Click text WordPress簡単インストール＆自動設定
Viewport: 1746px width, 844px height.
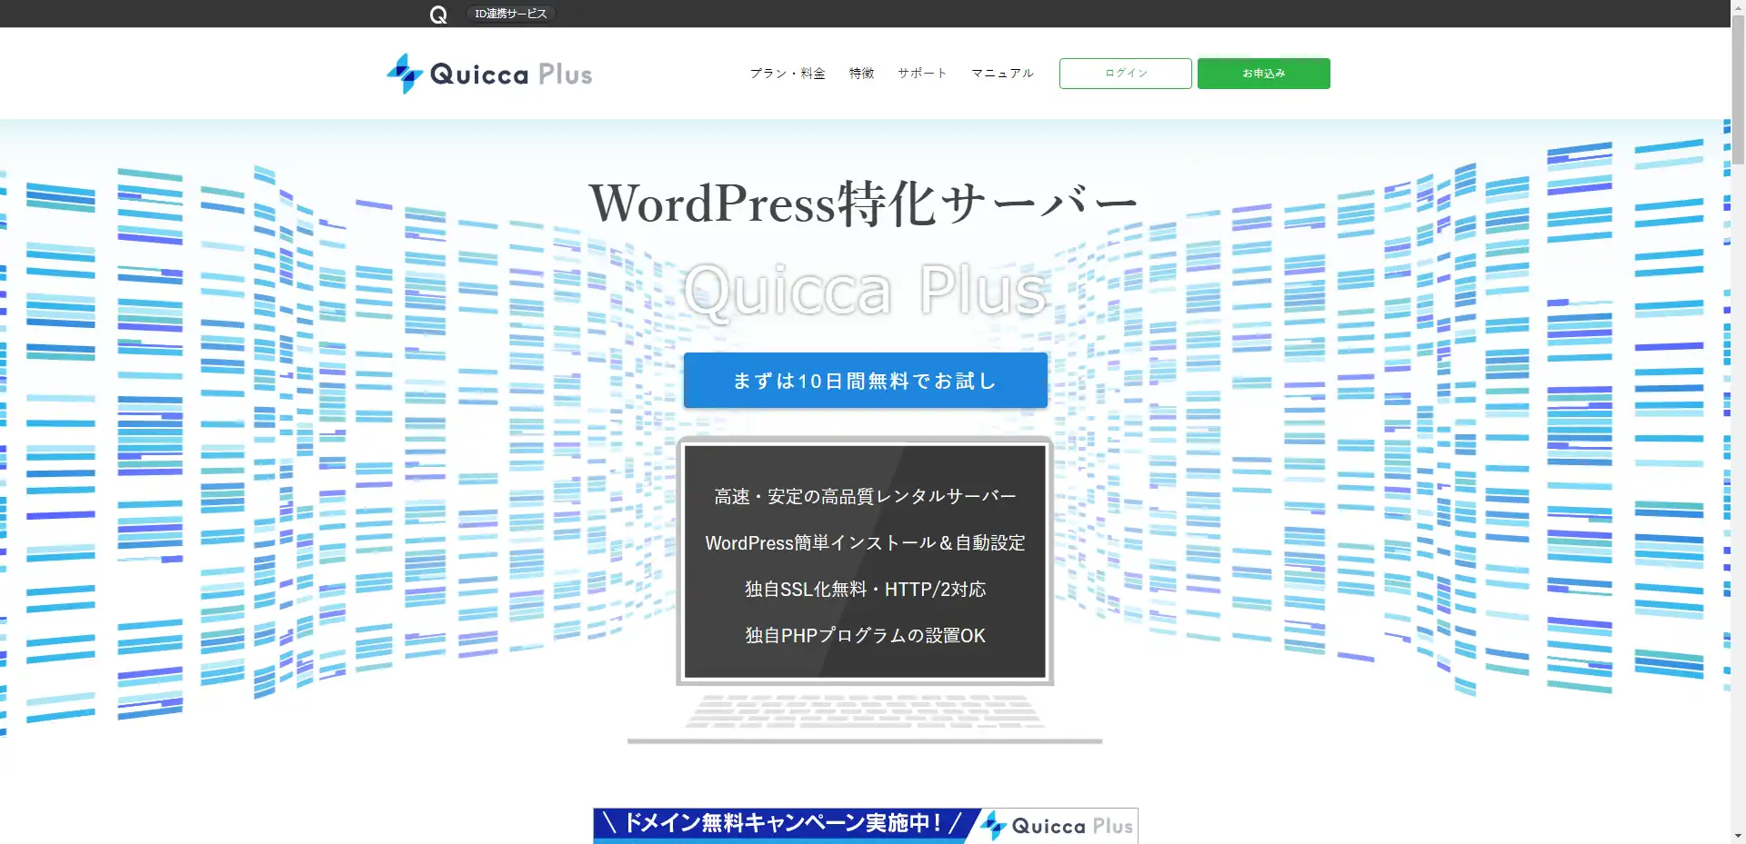click(865, 542)
